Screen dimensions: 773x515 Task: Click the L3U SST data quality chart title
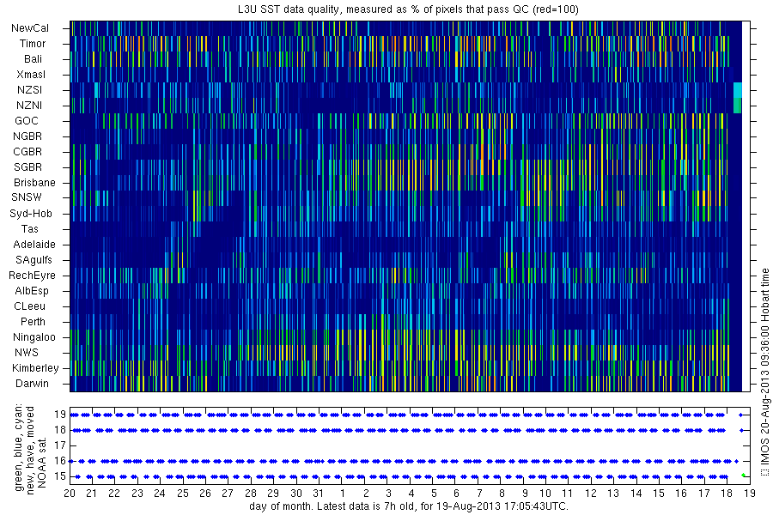(x=408, y=9)
